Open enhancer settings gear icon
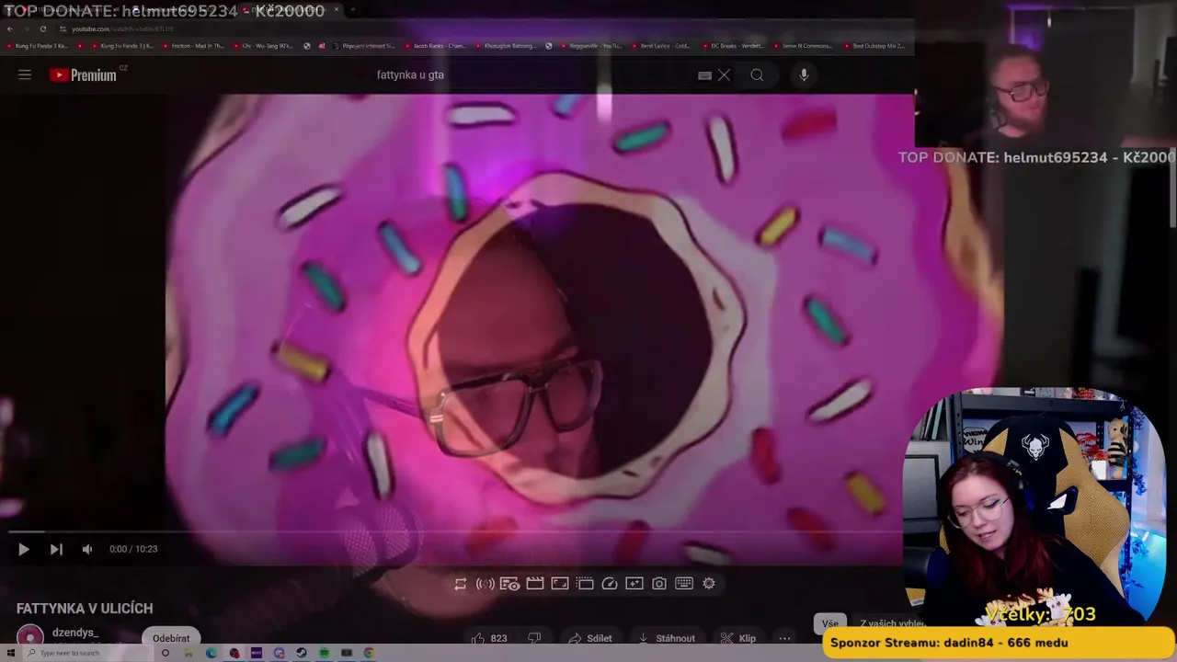The image size is (1177, 662). (709, 584)
